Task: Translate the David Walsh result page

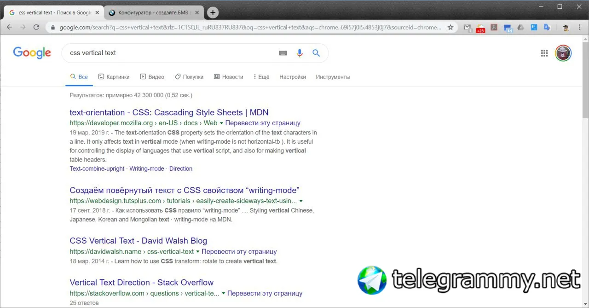Action: [x=239, y=251]
